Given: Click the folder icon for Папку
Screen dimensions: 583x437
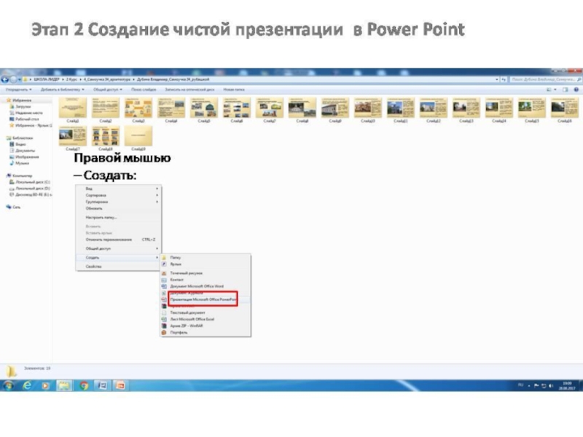Looking at the screenshot, I should tap(164, 257).
